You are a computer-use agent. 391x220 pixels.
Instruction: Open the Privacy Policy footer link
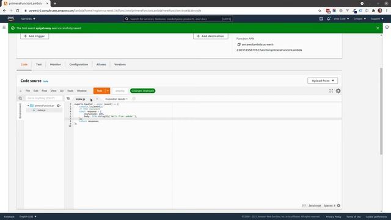(x=334, y=216)
